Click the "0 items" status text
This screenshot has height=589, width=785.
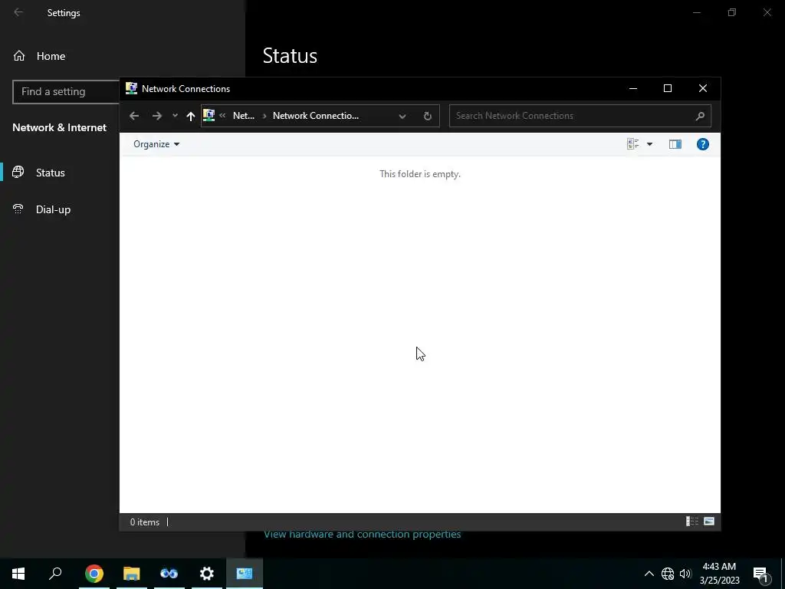pyautogui.click(x=145, y=522)
